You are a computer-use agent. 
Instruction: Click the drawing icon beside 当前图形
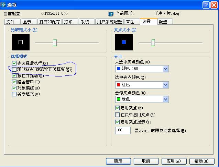point(111,14)
